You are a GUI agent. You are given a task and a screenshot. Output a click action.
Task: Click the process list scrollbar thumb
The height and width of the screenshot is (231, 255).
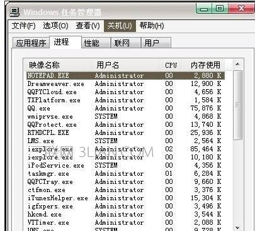tap(237, 105)
